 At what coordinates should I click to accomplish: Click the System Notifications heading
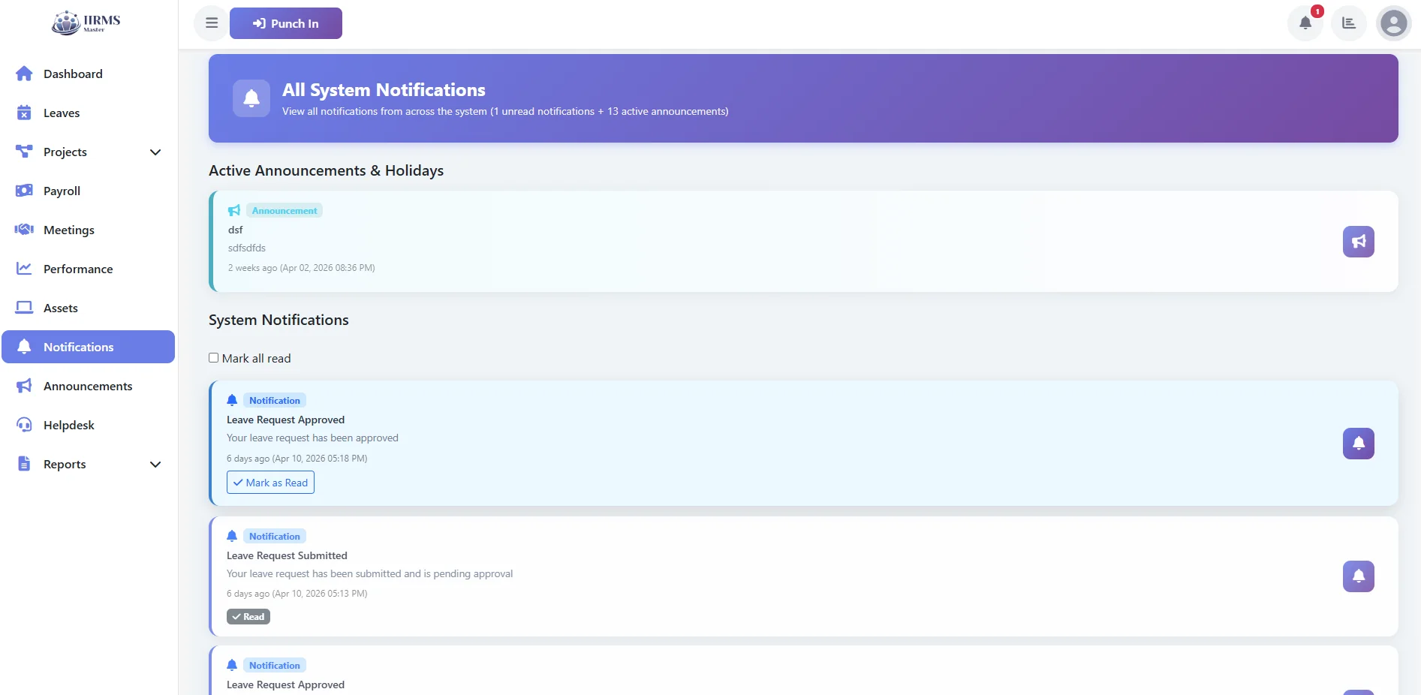pyautogui.click(x=278, y=320)
